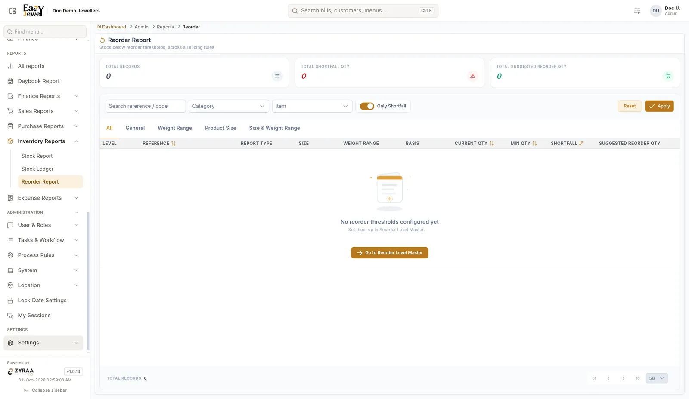Sort by Shortfall column sort icon

click(581, 144)
